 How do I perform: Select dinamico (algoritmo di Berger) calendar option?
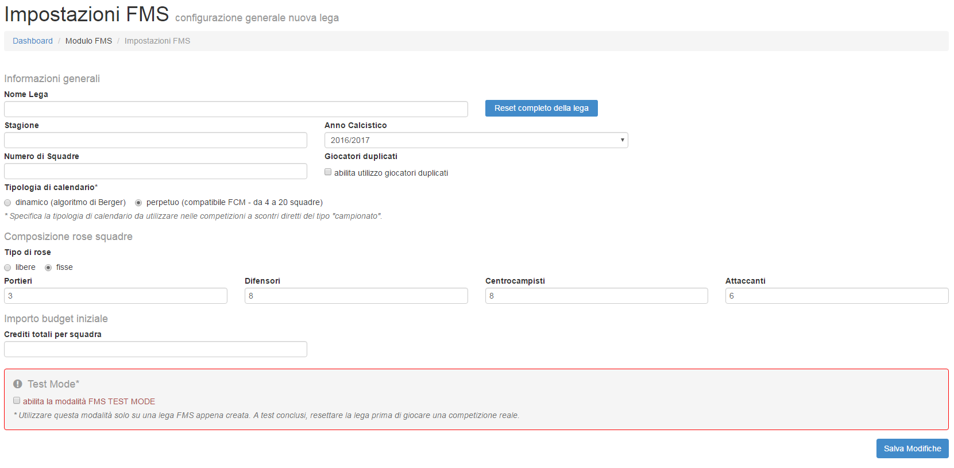(x=7, y=203)
